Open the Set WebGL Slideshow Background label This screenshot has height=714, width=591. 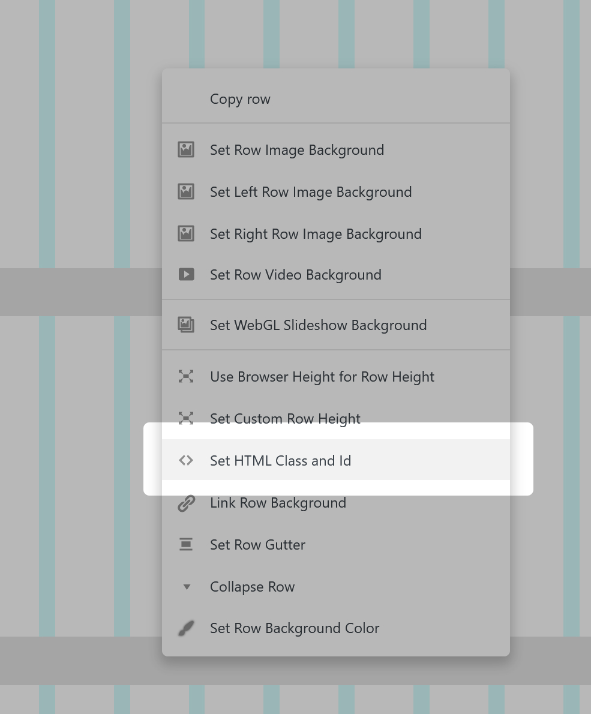(x=318, y=325)
